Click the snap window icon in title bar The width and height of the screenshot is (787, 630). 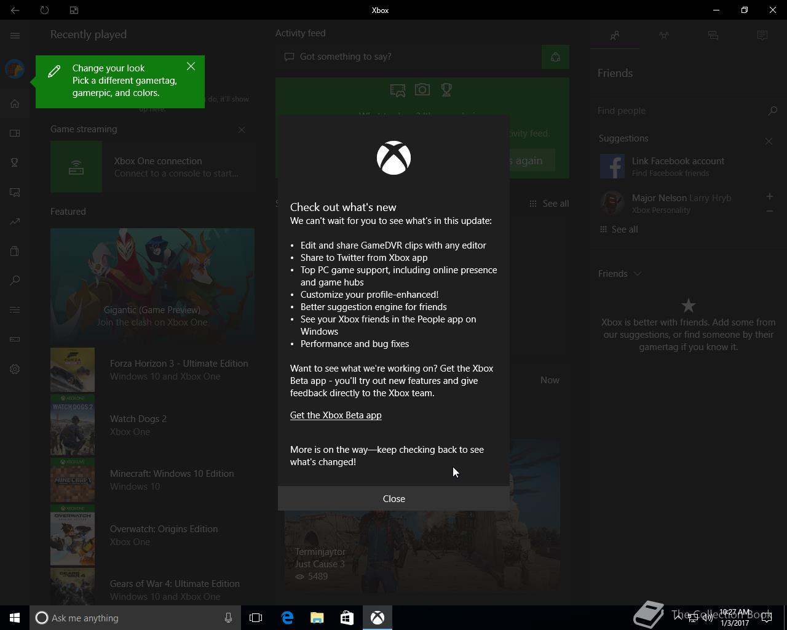tap(74, 10)
